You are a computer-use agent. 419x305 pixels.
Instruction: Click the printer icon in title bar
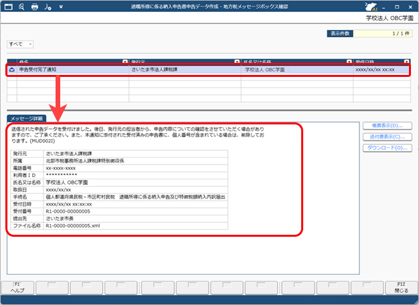tap(35, 7)
